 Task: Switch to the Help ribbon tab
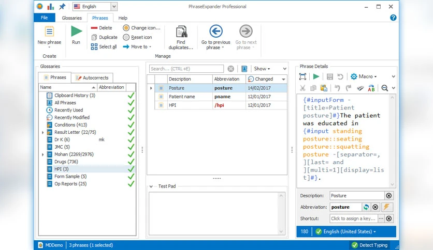(123, 18)
